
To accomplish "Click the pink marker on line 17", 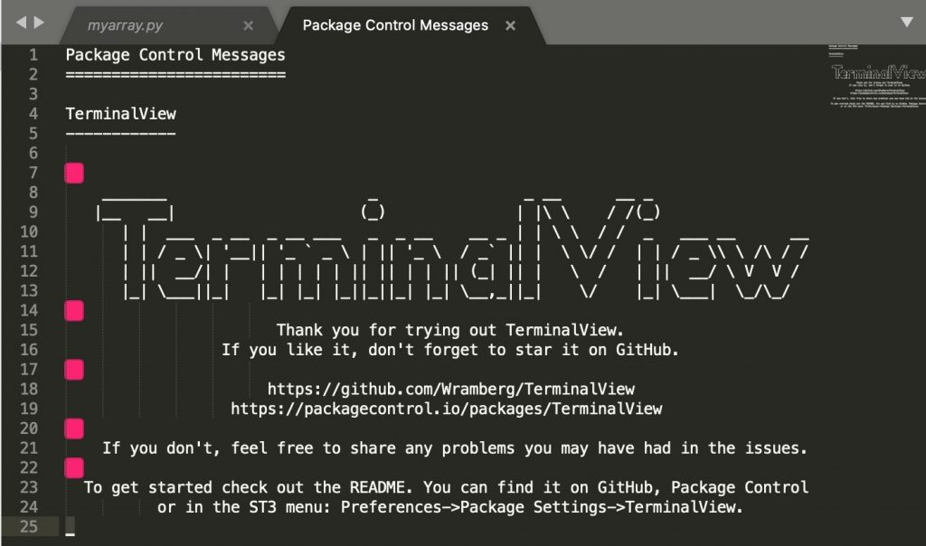I will 74,370.
